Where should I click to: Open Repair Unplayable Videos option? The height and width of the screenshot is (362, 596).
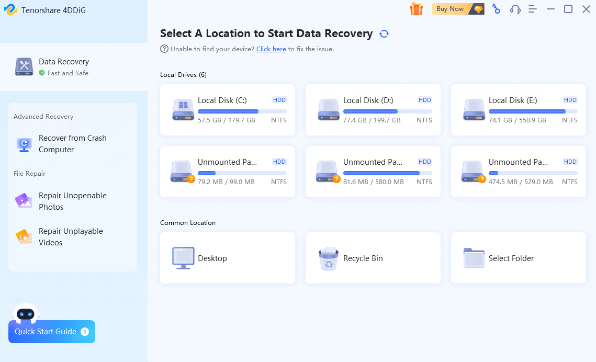pyautogui.click(x=71, y=237)
